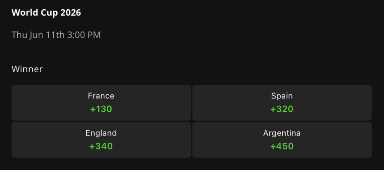Open the World Cup 2026 event title
This screenshot has width=384, height=170.
pos(46,13)
